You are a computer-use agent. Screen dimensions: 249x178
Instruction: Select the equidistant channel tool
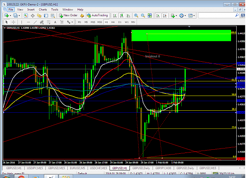pos(42,22)
